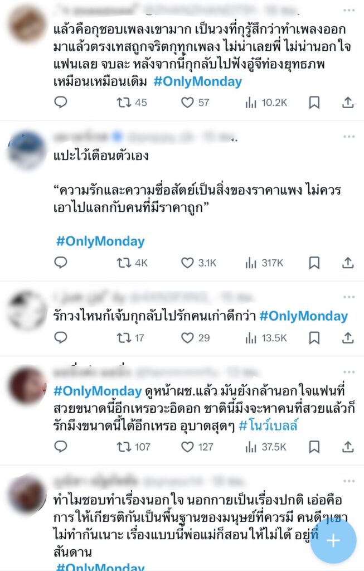
Task: Retweet the post with 107 retweets
Action: coord(133,447)
